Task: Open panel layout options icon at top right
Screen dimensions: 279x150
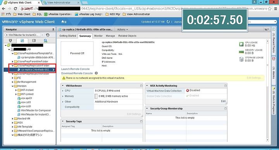Action: pyautogui.click(x=266, y=29)
